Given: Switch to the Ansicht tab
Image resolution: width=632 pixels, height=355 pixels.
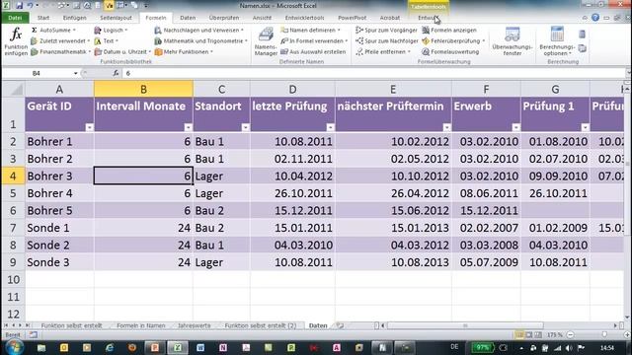Looking at the screenshot, I should (262, 18).
